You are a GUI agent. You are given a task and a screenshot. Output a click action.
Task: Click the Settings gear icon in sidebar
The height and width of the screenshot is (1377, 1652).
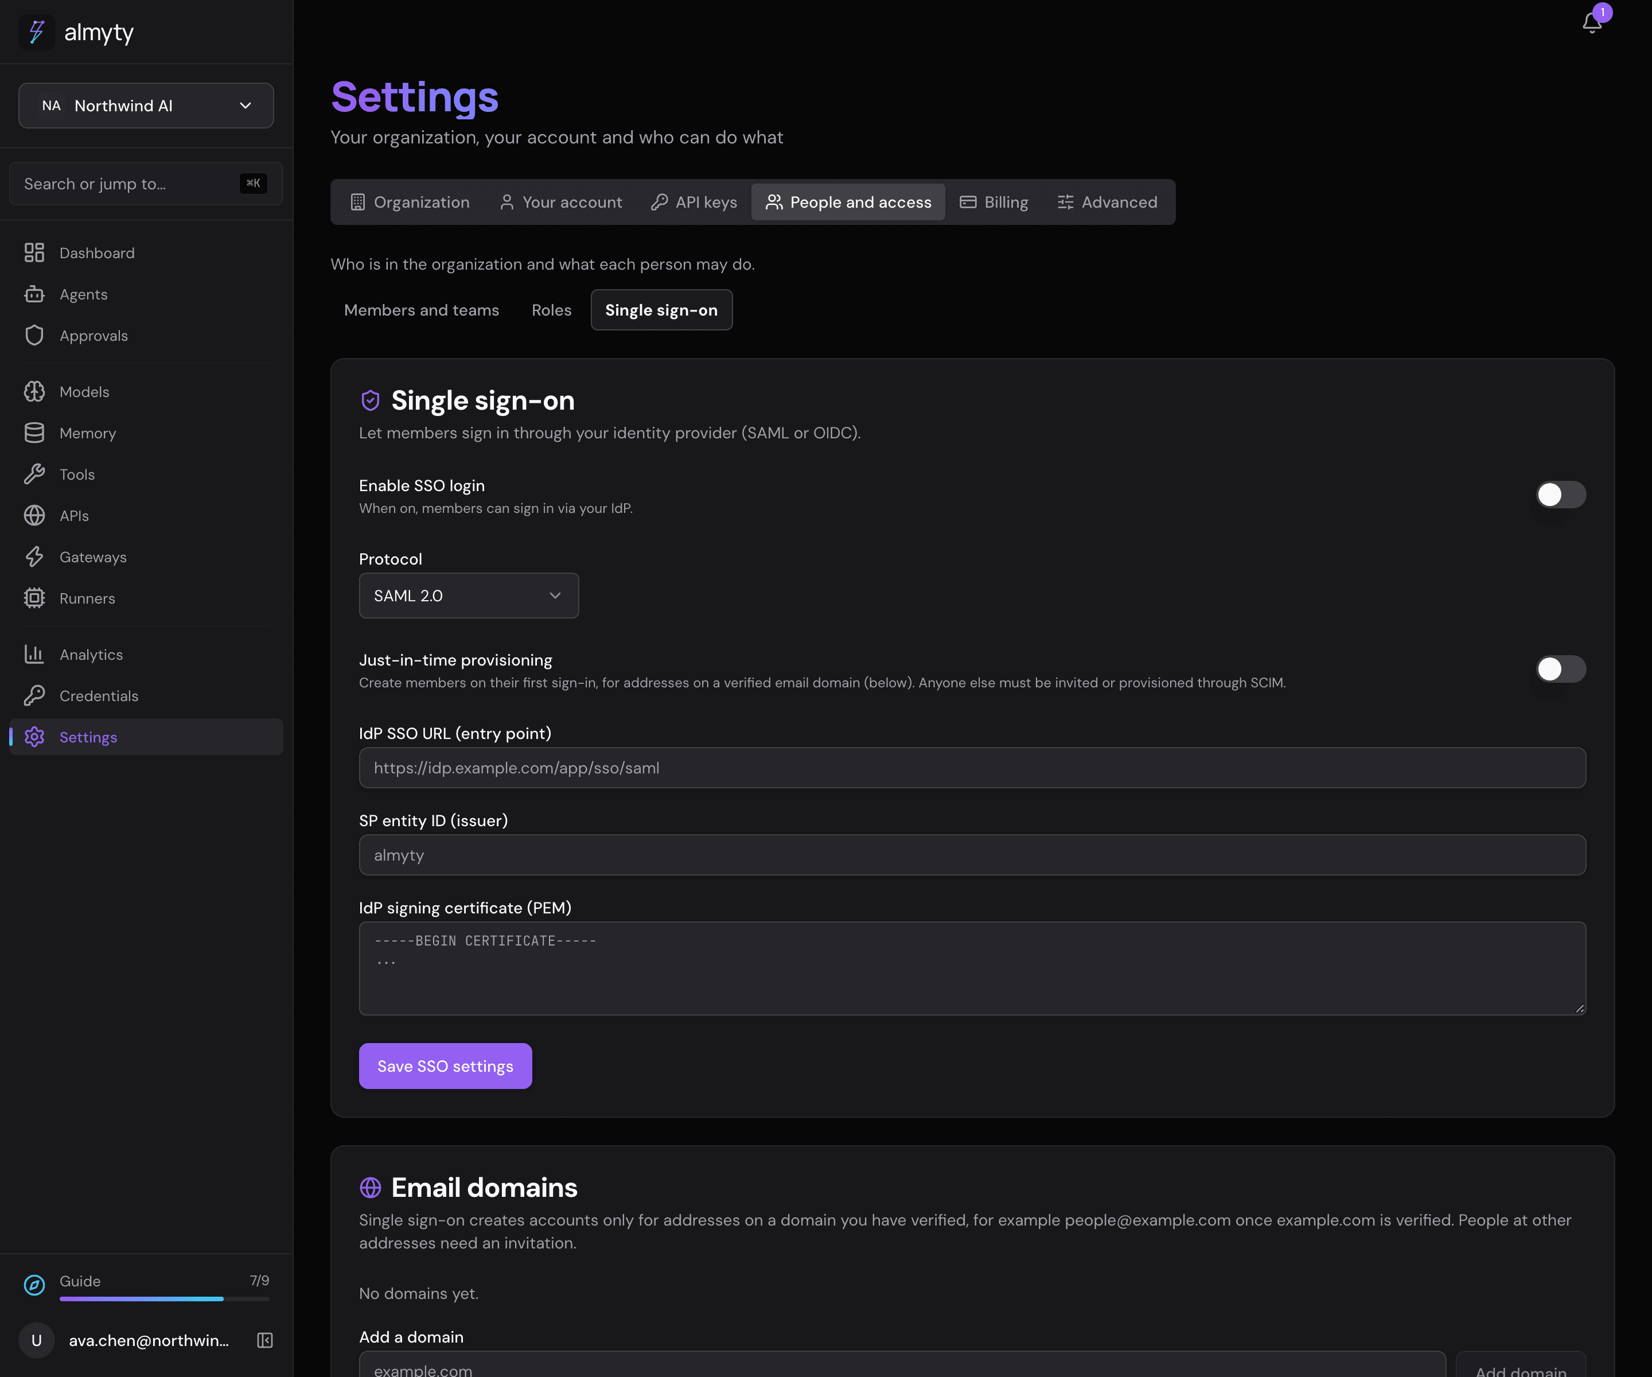coord(34,737)
